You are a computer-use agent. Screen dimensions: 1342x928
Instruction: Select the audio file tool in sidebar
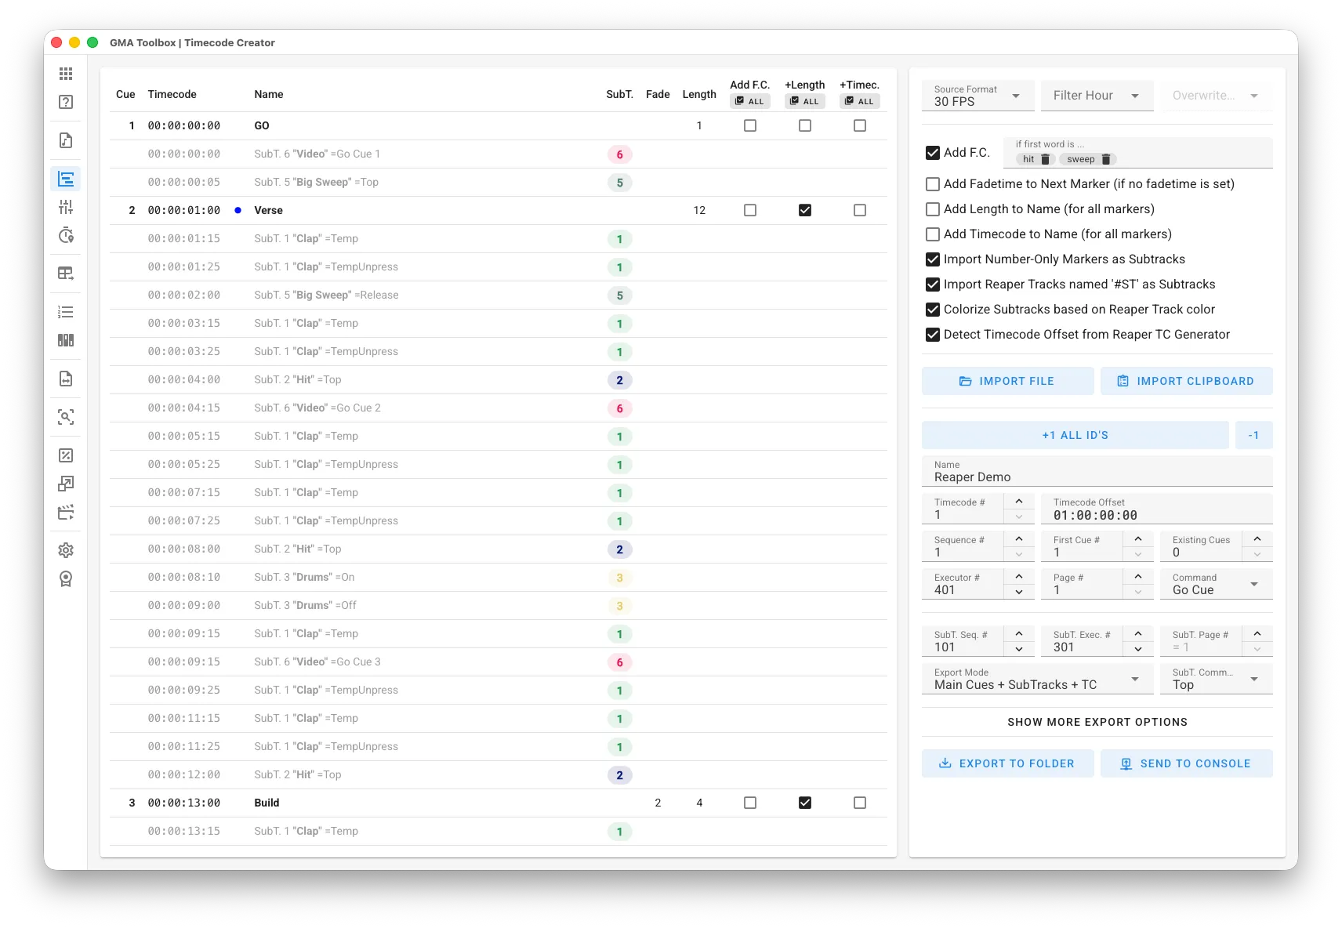click(67, 140)
